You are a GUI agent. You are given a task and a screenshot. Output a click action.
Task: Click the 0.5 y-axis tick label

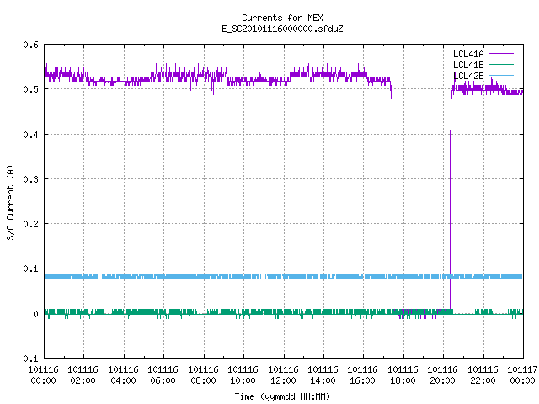point(30,89)
